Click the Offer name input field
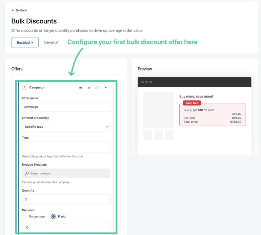This screenshot has width=261, height=235. tap(66, 107)
